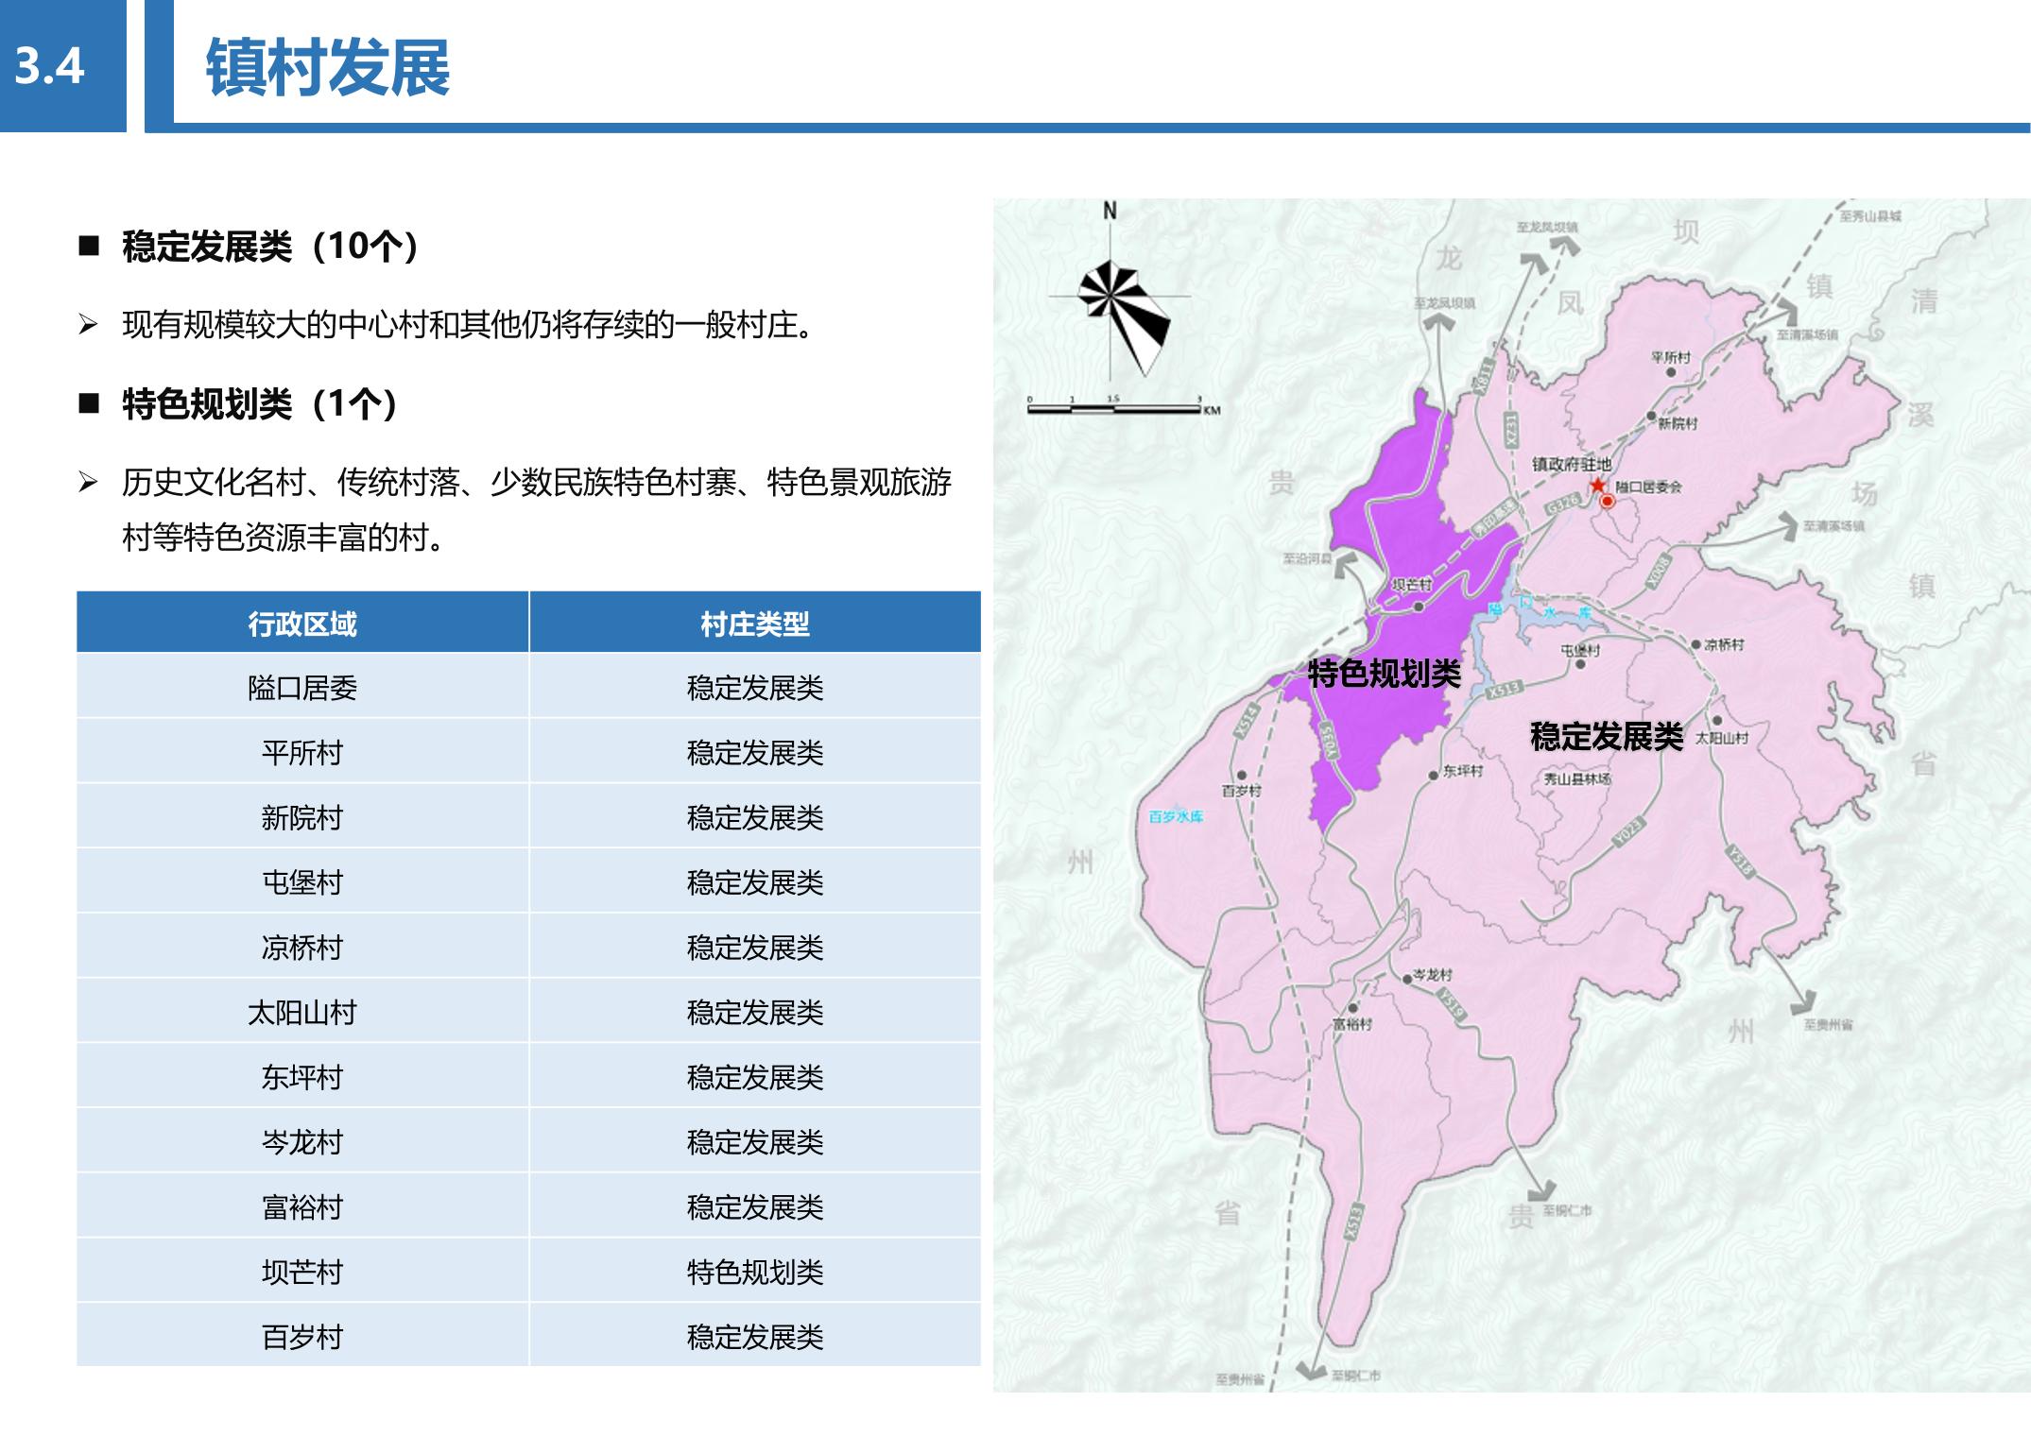Click 特色规划类 cell in 坝芒村 row
2031x1436 pixels.
pos(754,1273)
